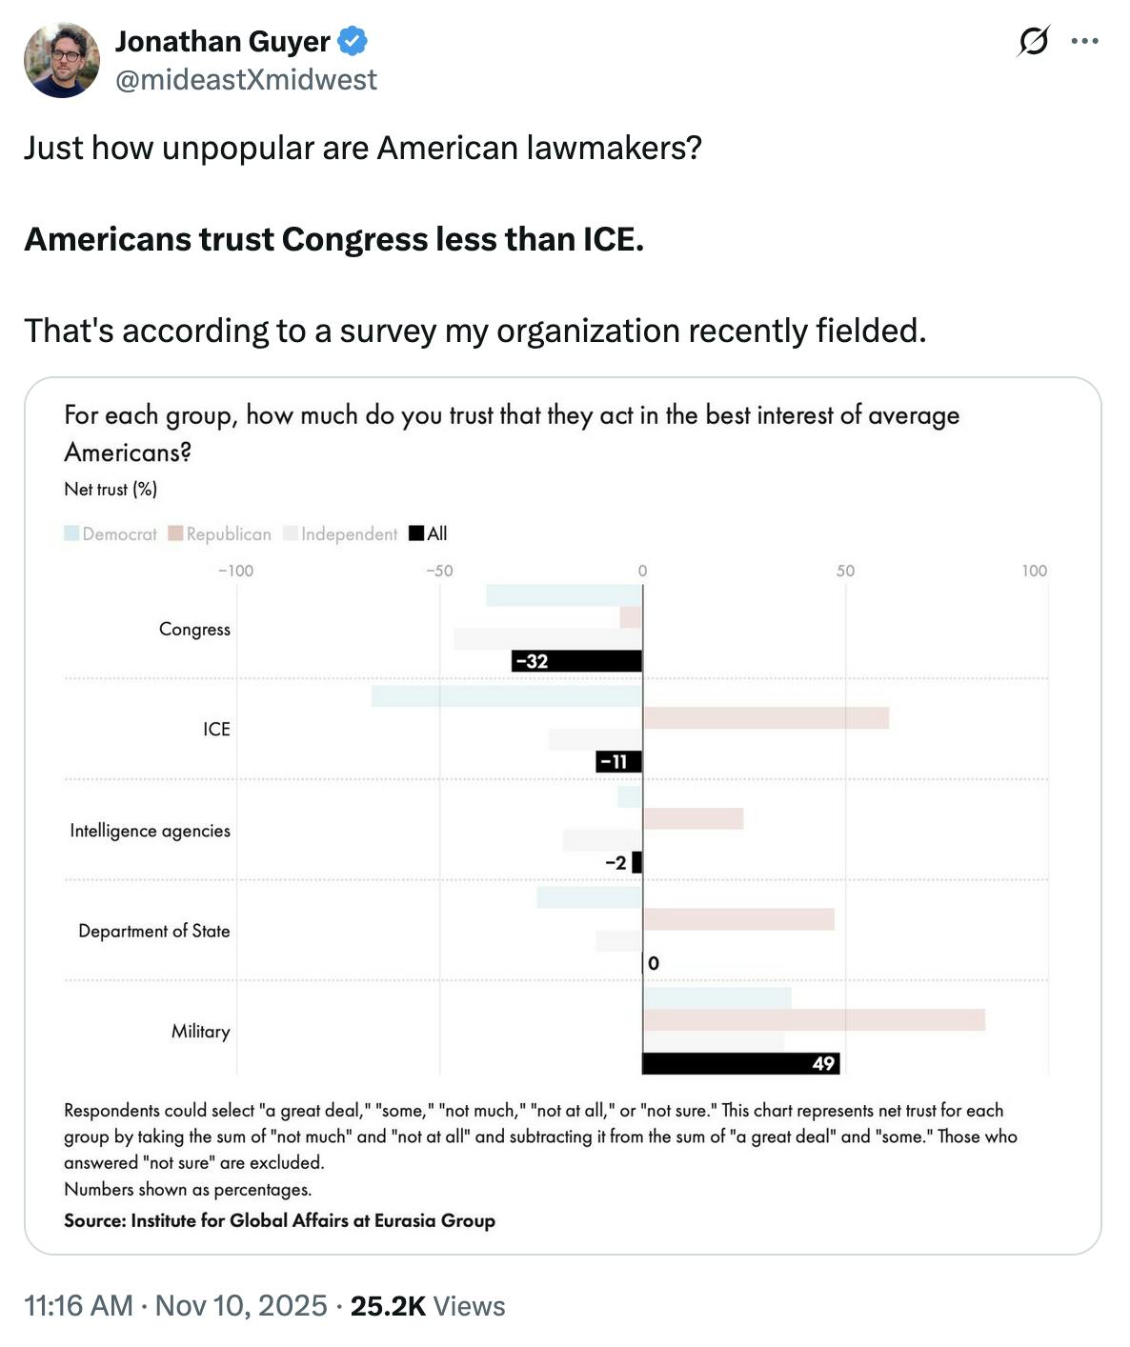Select the Congress row label
The width and height of the screenshot is (1130, 1347).
(x=195, y=630)
